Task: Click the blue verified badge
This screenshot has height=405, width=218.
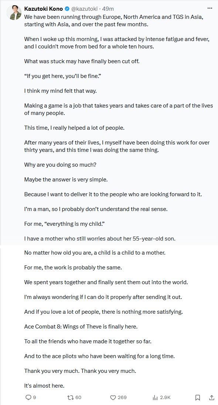Action: tap(67, 9)
